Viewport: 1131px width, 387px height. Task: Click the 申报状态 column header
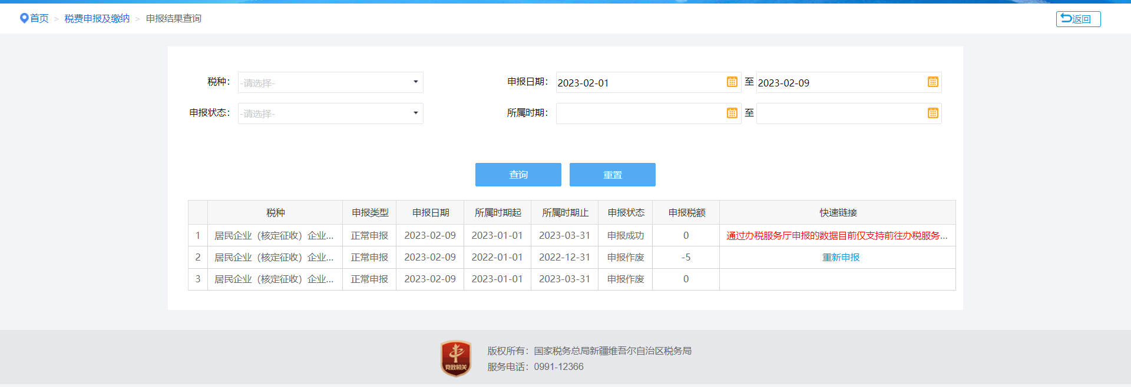pyautogui.click(x=626, y=212)
